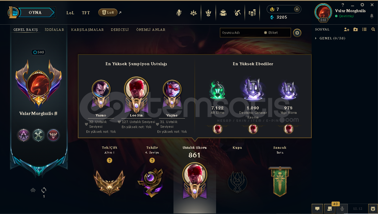
Task: Open the bug report icon
Action: coord(372,209)
